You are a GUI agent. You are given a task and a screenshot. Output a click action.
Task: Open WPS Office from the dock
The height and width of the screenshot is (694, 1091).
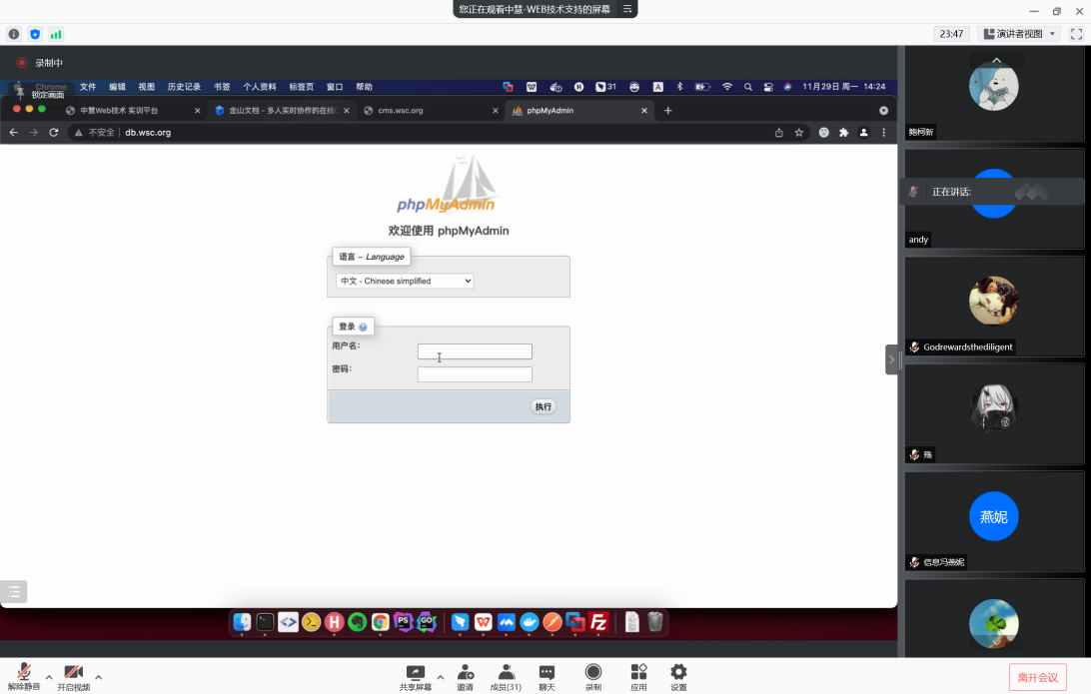(483, 622)
